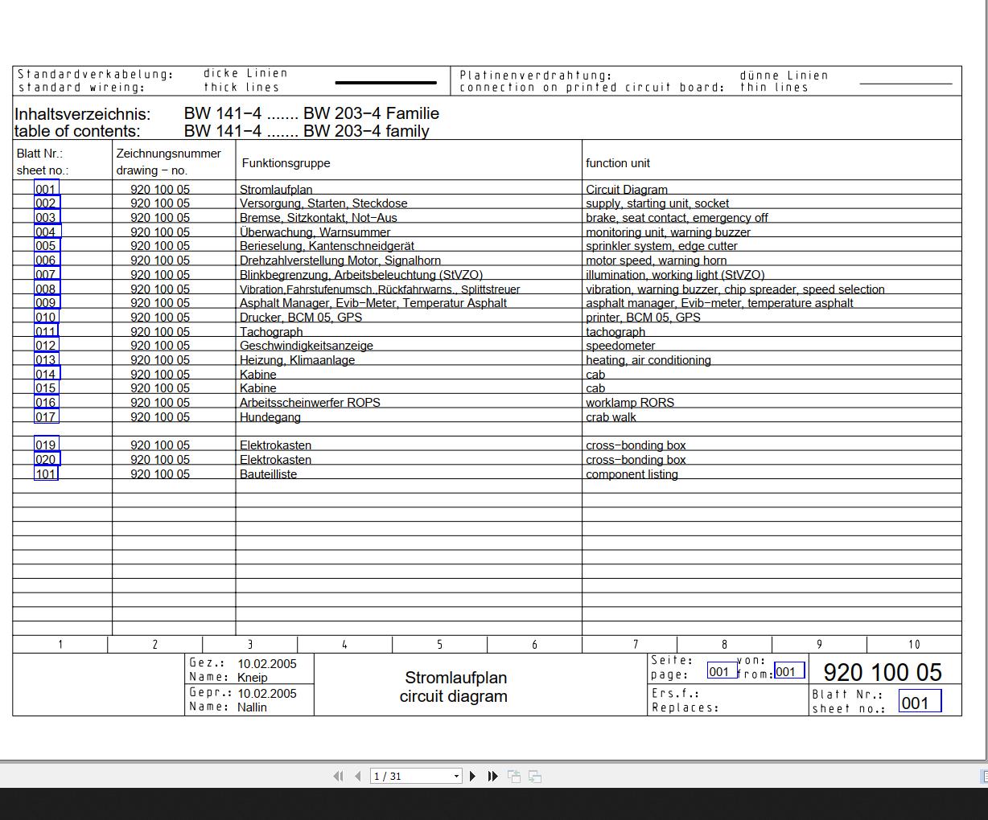This screenshot has width=988, height=820.
Task: Click 'component listing' text
Action: pos(632,474)
